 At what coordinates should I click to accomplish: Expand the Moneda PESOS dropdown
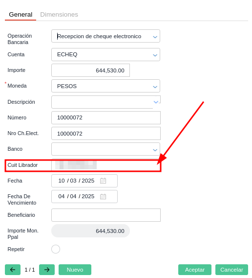(155, 87)
